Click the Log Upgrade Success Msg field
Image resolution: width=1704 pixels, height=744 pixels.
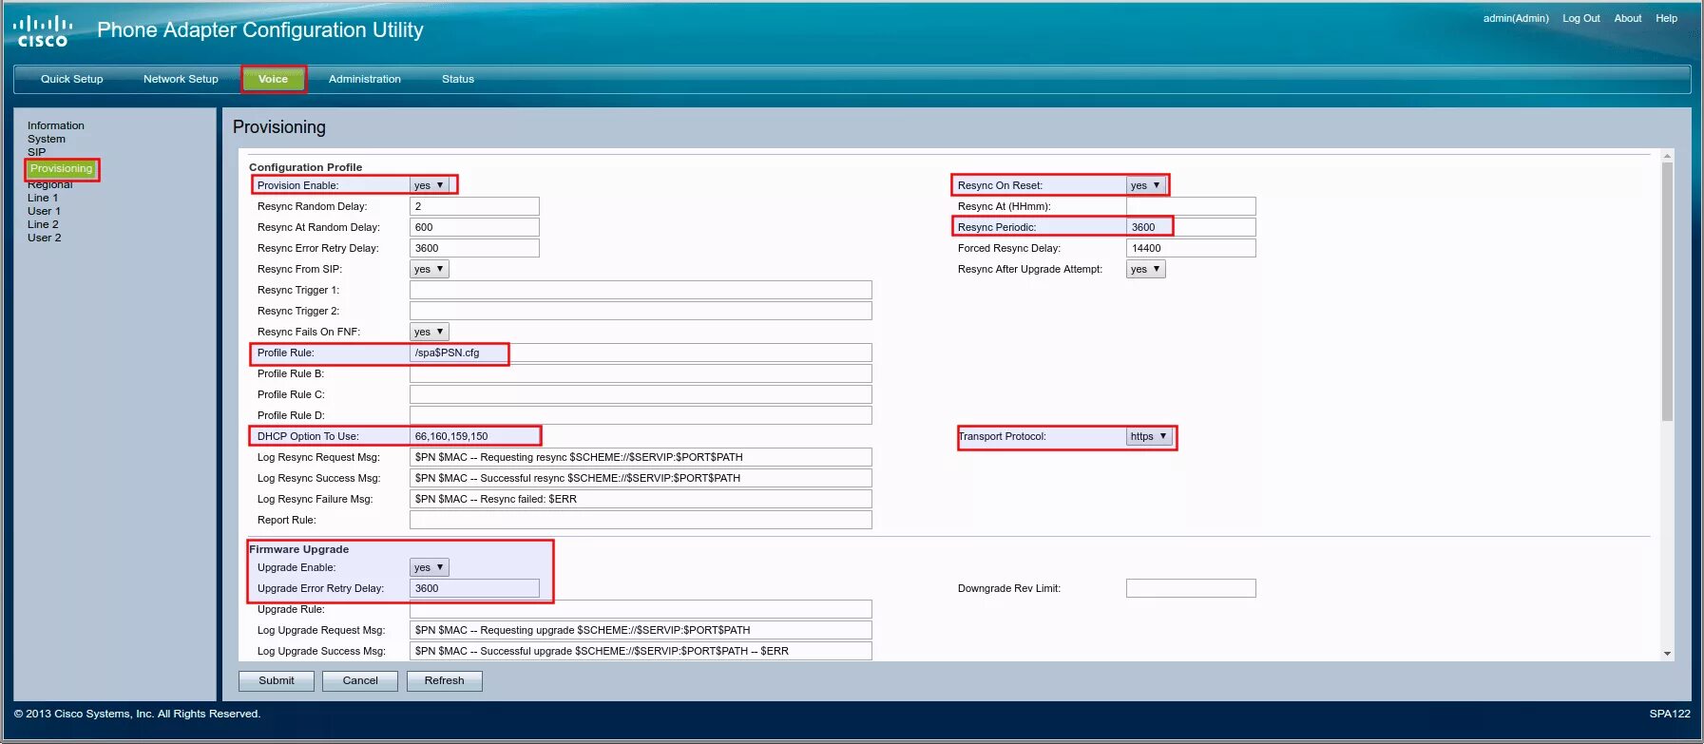pos(641,651)
